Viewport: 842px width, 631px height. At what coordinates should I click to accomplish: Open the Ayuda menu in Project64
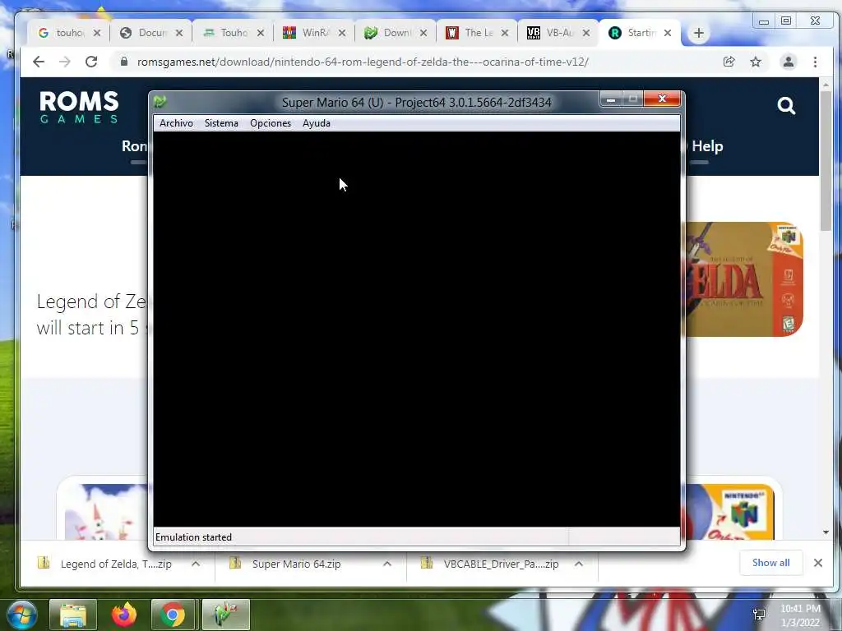tap(317, 123)
